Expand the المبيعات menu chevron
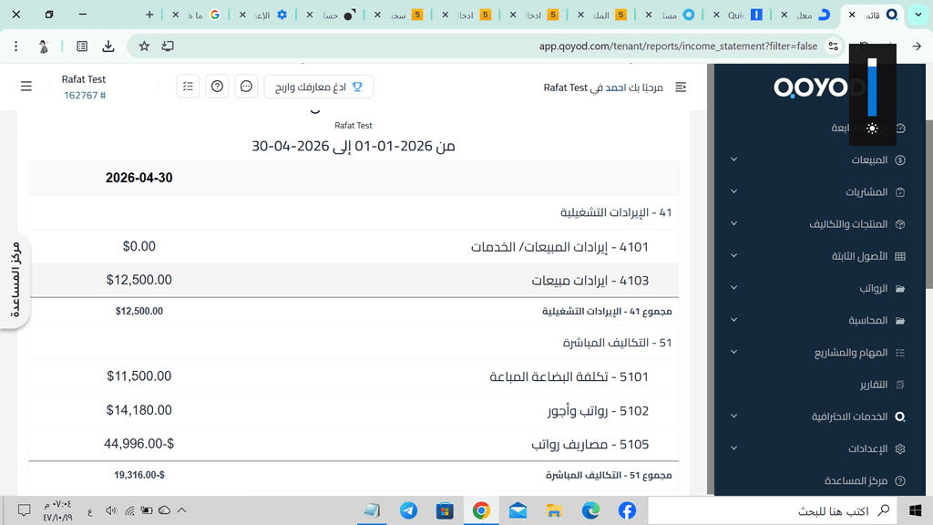The height and width of the screenshot is (525, 933). click(x=733, y=160)
